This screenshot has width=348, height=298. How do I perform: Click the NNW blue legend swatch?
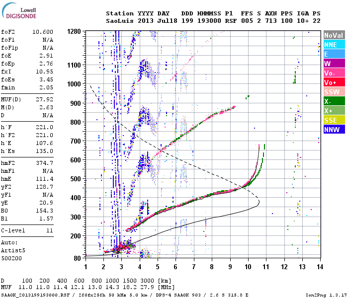pyautogui.click(x=334, y=130)
